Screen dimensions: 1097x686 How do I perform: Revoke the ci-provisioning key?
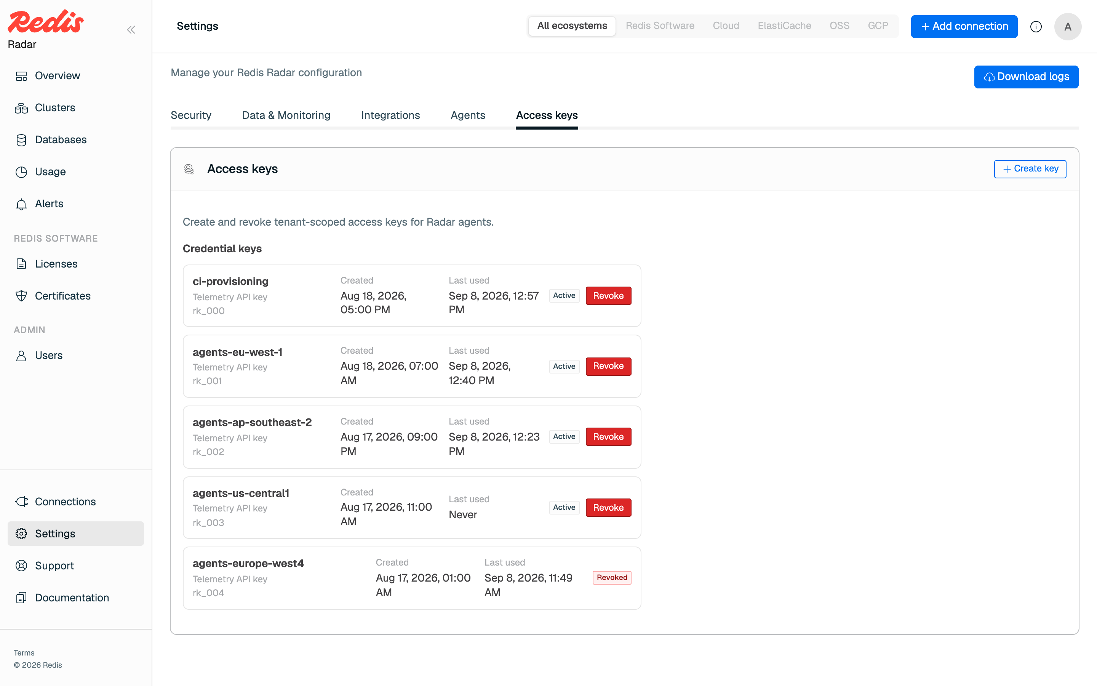click(x=608, y=296)
